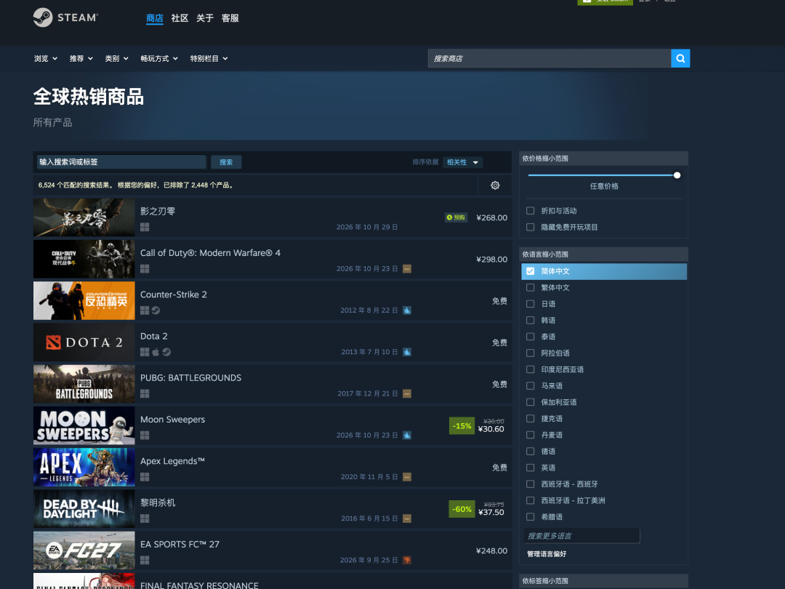This screenshot has height=589, width=785.
Task: Open Counter-Strike 2 game title
Action: pyautogui.click(x=173, y=294)
